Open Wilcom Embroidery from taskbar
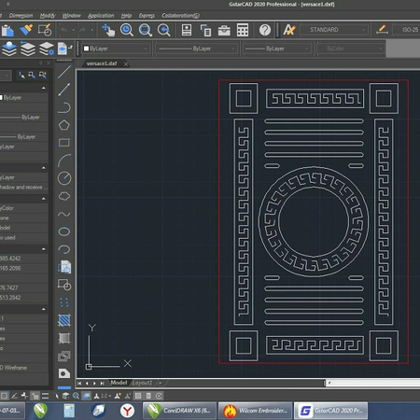Image resolution: width=420 pixels, height=420 pixels. coord(256,411)
